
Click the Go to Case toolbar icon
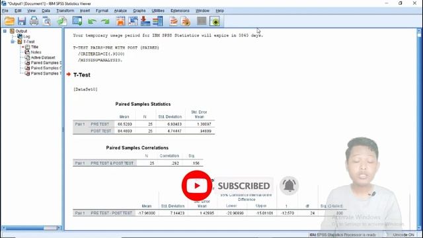point(133,21)
